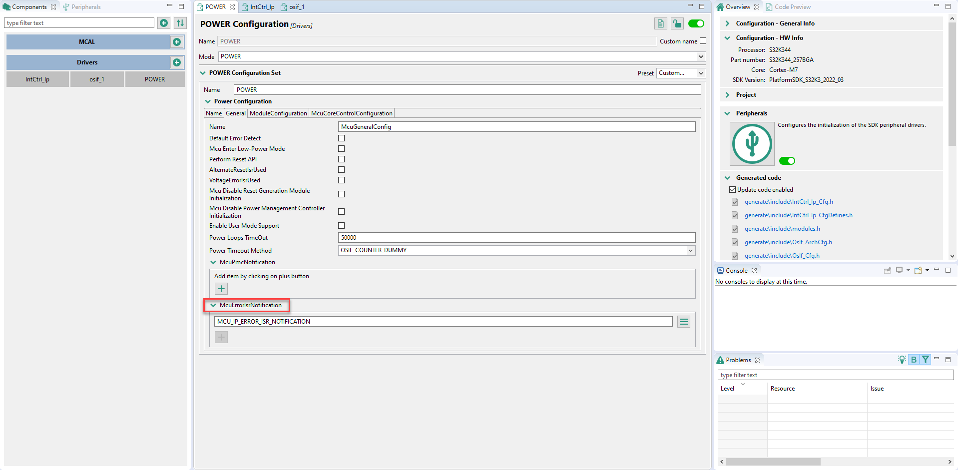Viewport: 958px width, 470px height.
Task: Click the add component plus icon for Drivers
Action: (176, 62)
